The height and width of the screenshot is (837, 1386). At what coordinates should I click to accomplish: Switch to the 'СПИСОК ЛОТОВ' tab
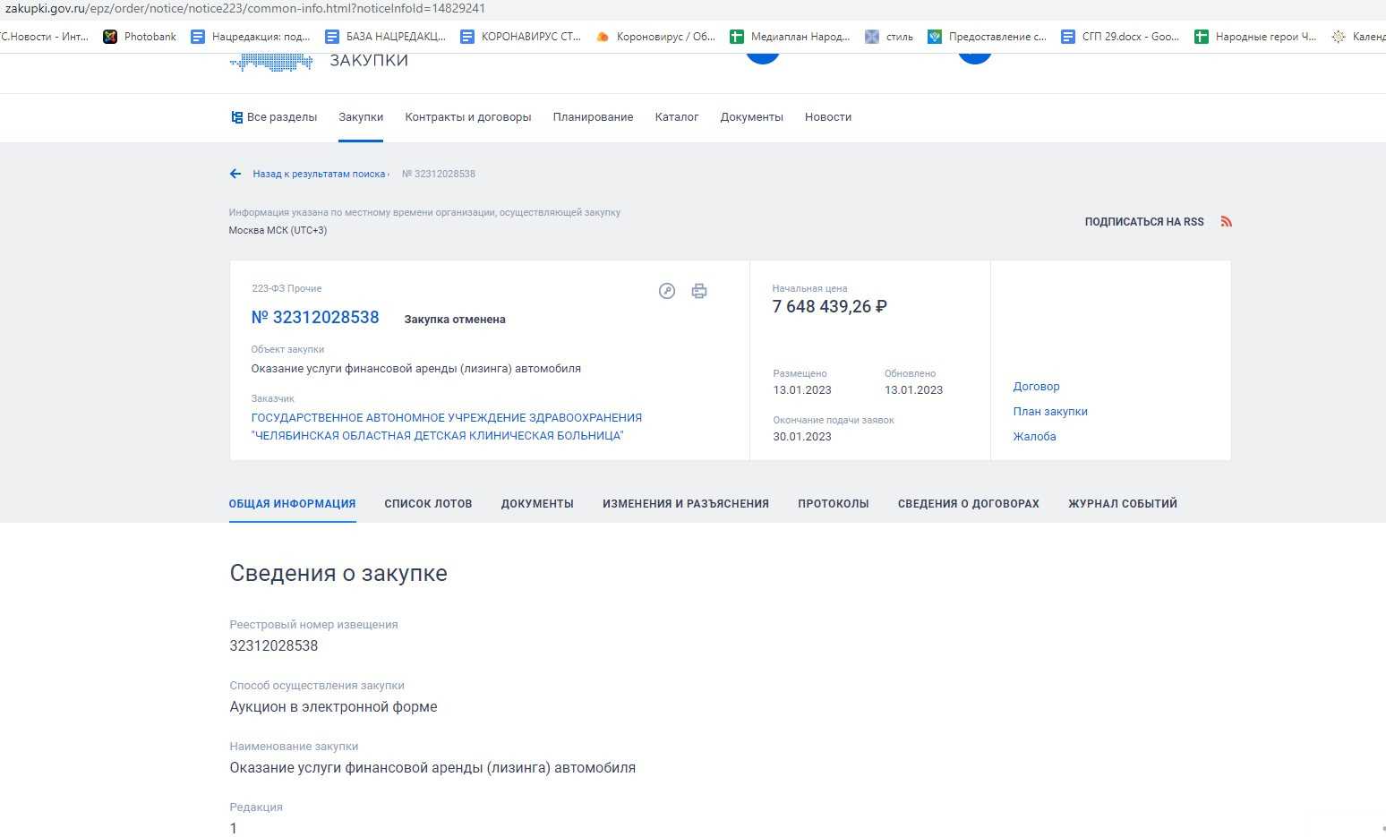click(x=428, y=504)
